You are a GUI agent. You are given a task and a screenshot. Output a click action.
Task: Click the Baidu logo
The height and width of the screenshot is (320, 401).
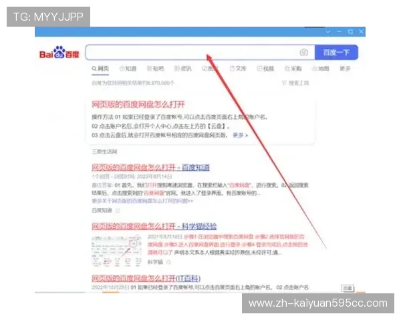click(x=59, y=52)
